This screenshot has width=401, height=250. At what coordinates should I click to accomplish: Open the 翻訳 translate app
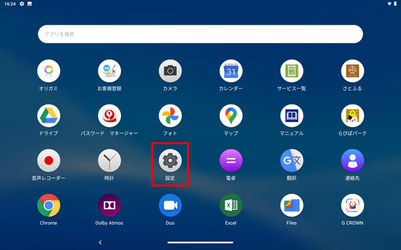point(292,161)
